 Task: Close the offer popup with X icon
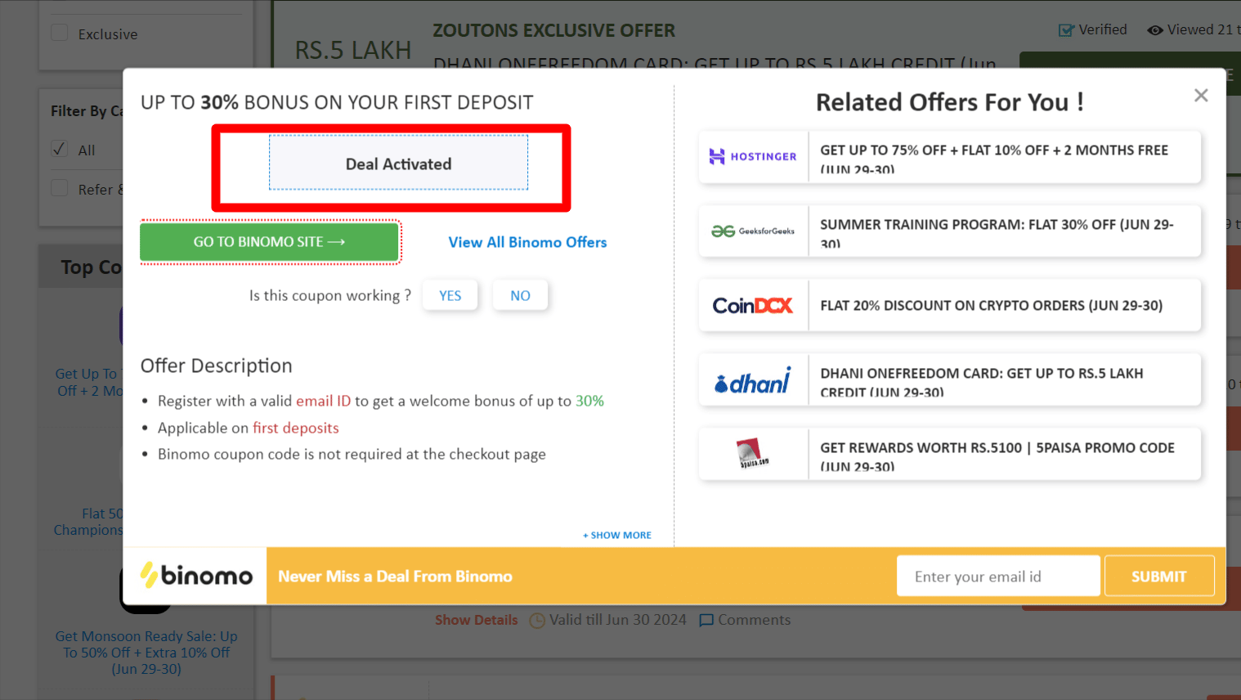(x=1200, y=96)
